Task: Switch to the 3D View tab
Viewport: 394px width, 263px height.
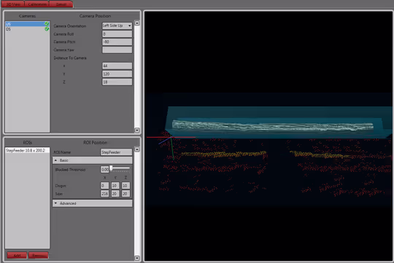Action: [12, 4]
